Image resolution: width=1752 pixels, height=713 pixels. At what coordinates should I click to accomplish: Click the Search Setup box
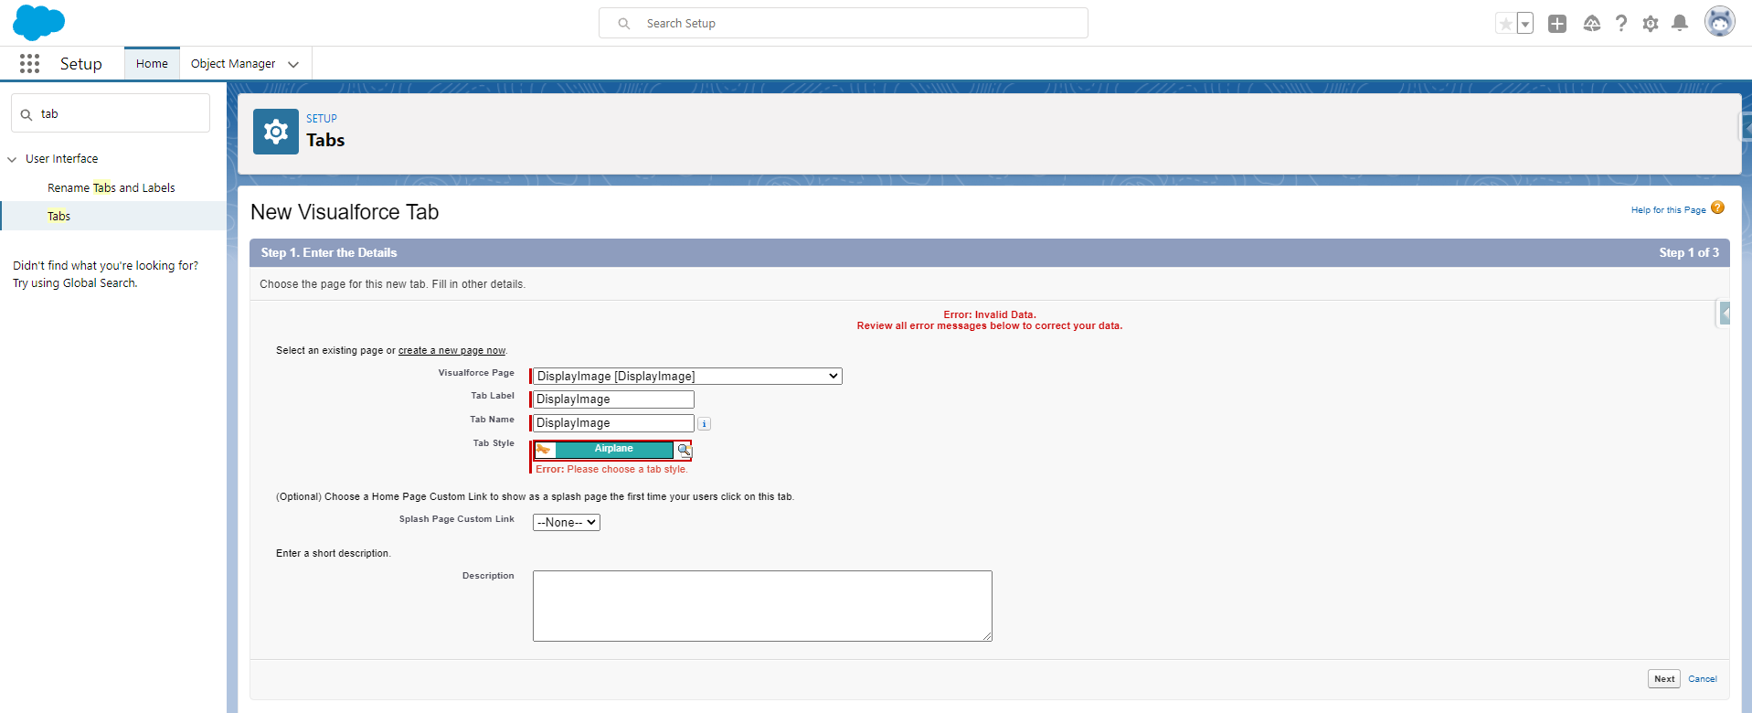coord(844,23)
